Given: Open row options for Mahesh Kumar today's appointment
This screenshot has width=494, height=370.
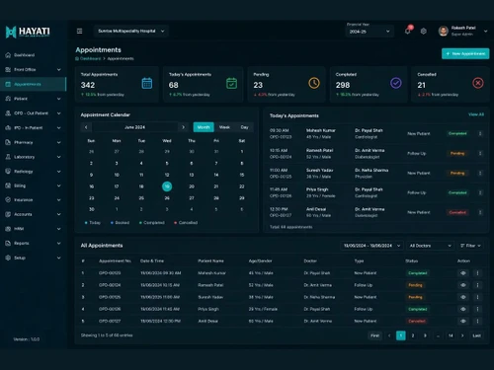Looking at the screenshot, I should 480,133.
